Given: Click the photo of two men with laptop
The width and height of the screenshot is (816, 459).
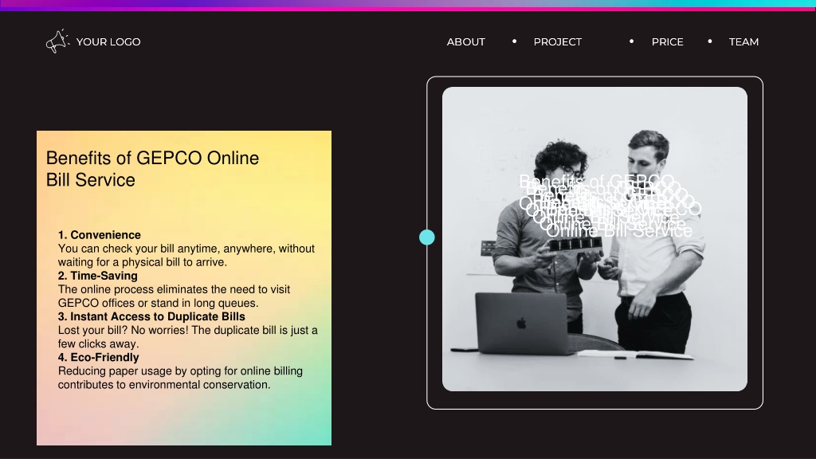Looking at the screenshot, I should tap(594, 239).
